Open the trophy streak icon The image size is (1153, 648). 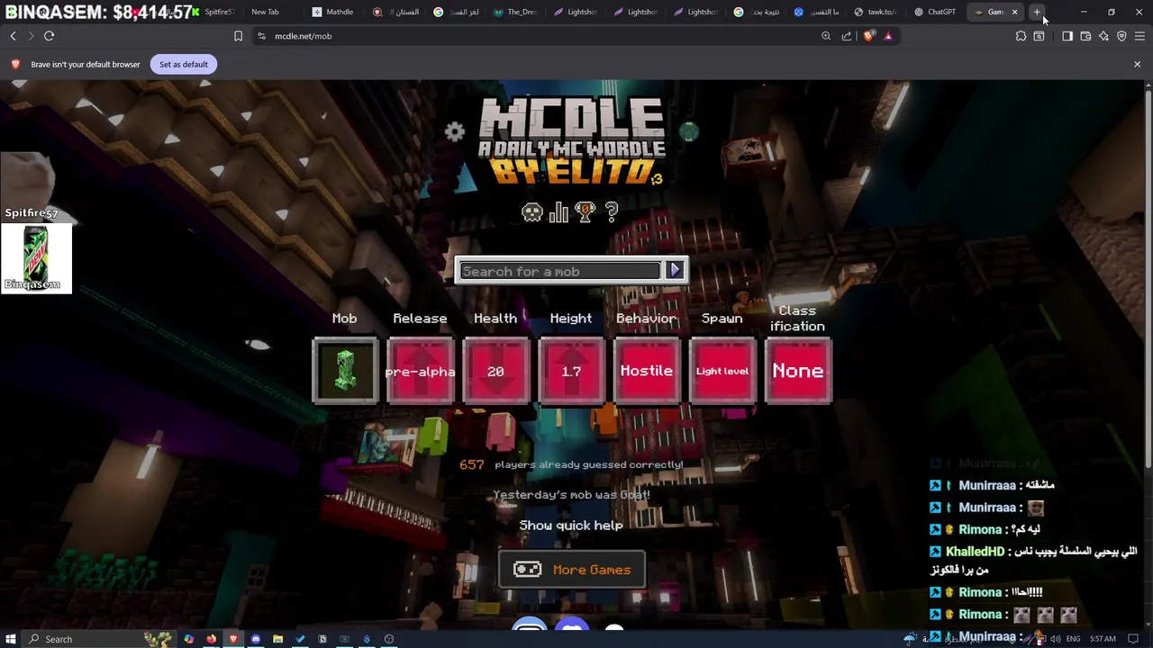pyautogui.click(x=586, y=212)
